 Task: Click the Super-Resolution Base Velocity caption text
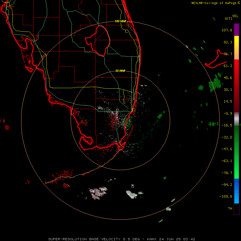122,239
